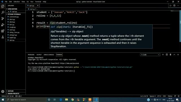Change encoding via UTF-8 status item
This screenshot has width=181, height=102.
(x=159, y=96)
